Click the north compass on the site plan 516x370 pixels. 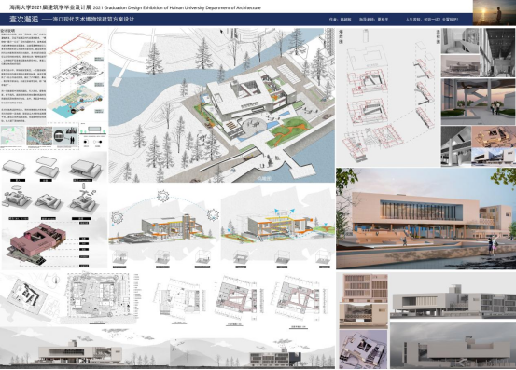(x=56, y=281)
